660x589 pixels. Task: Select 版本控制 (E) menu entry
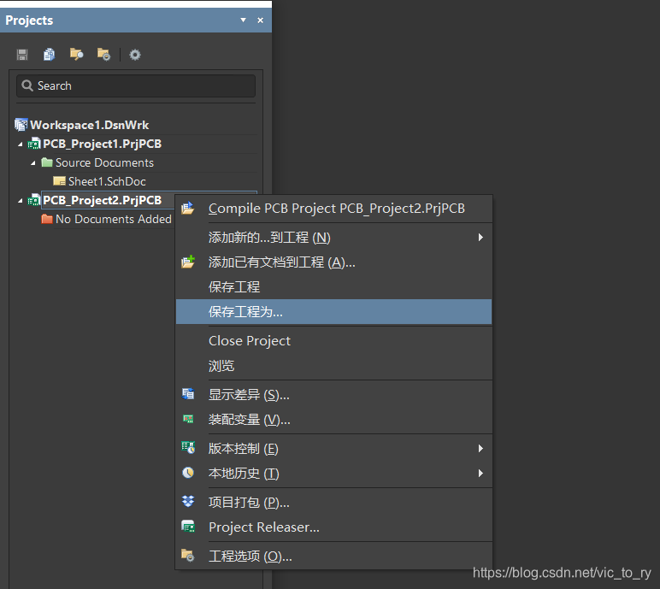[x=333, y=449]
